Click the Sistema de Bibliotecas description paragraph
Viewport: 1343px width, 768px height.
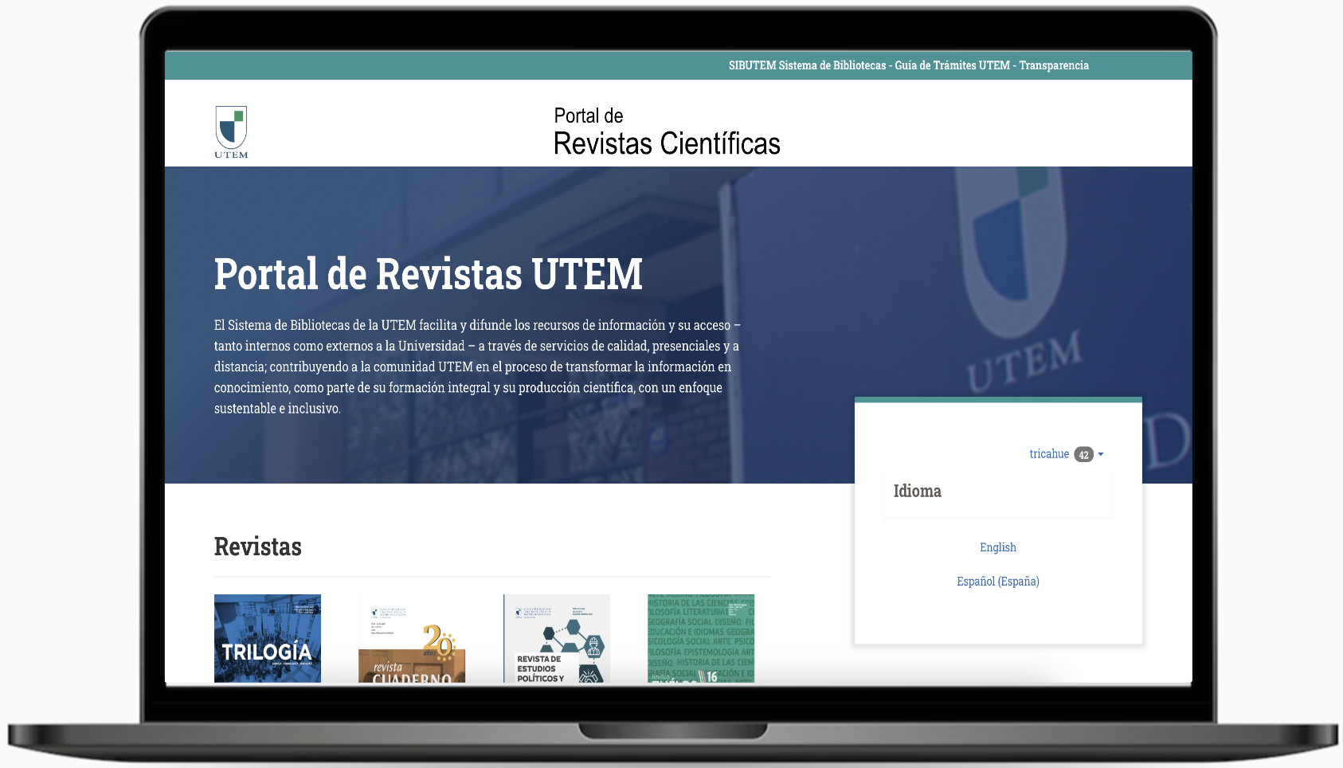click(476, 366)
